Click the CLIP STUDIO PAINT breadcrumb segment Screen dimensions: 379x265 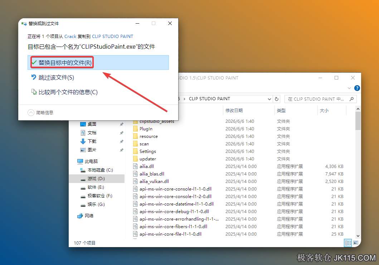[210, 98]
